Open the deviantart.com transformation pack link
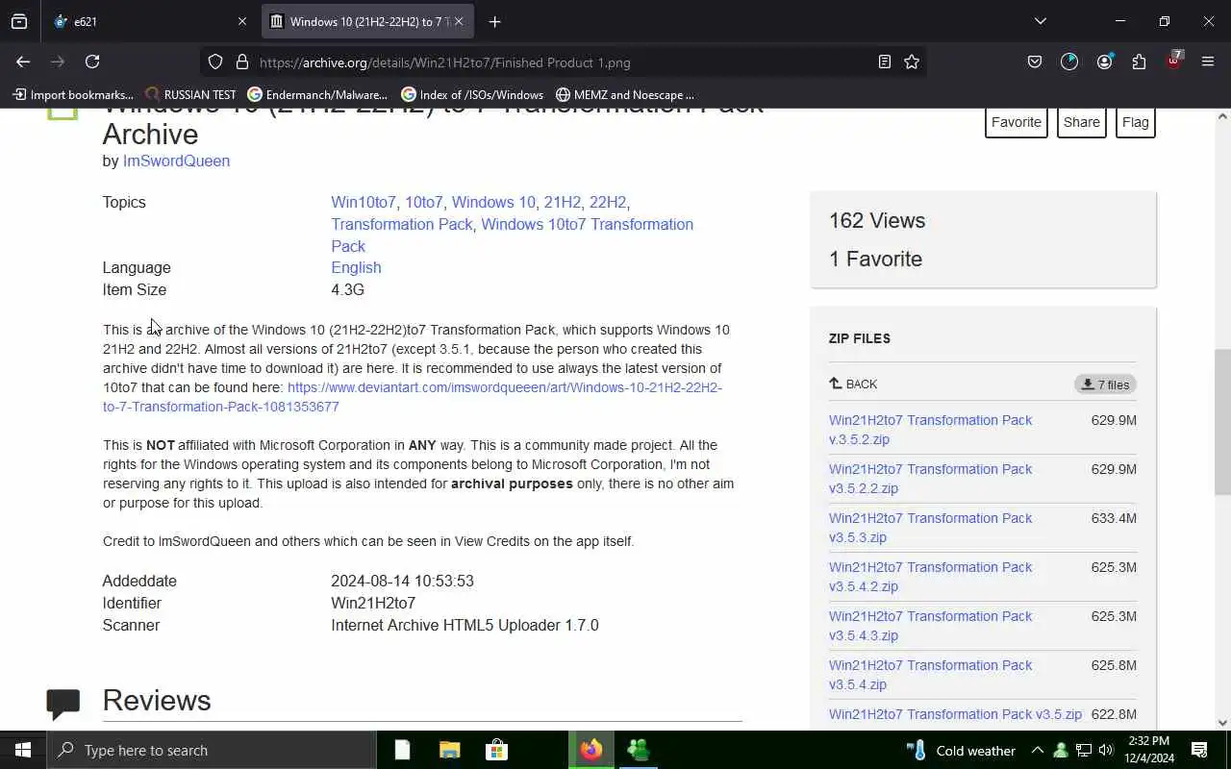The height and width of the screenshot is (769, 1231). [413, 397]
